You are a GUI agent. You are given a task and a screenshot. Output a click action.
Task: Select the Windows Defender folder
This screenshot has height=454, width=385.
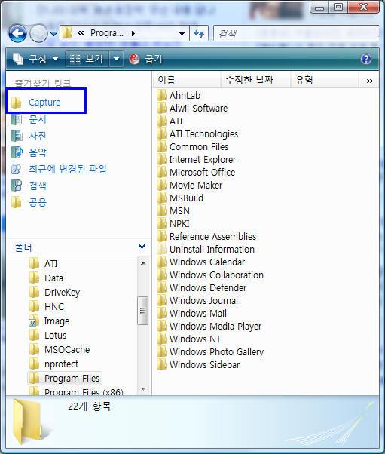coord(202,288)
